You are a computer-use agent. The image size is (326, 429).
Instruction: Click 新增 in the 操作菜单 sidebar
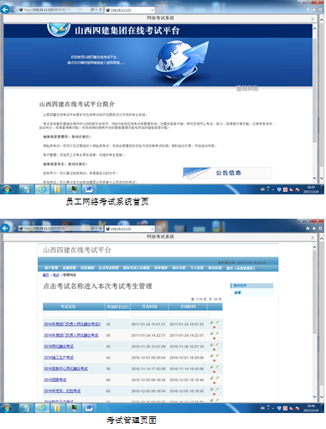click(237, 292)
